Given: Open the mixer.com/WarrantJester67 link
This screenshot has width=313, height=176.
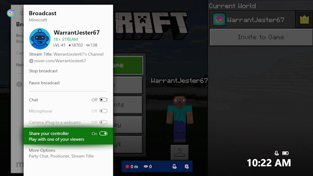Looking at the screenshot, I should [x=60, y=61].
